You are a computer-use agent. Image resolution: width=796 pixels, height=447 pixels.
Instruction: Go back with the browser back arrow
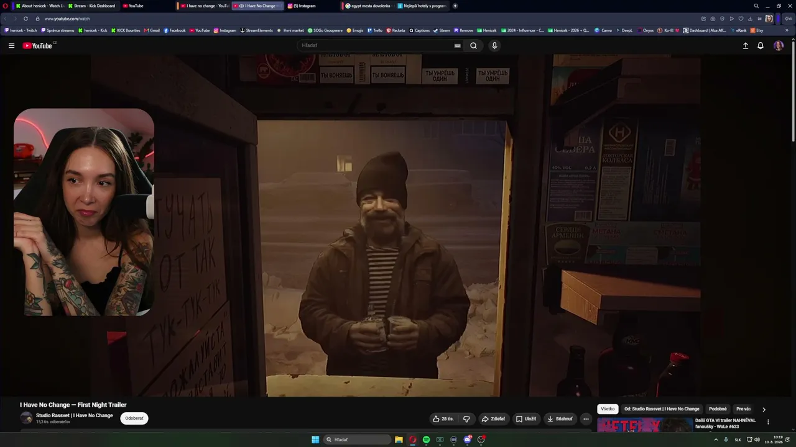coord(7,19)
